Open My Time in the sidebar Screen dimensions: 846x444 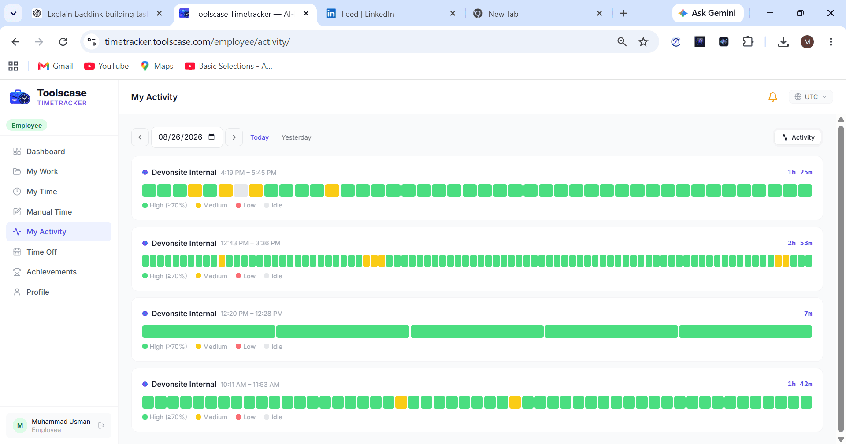tap(59, 192)
